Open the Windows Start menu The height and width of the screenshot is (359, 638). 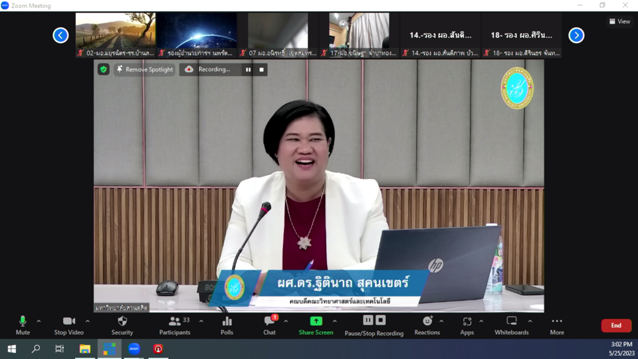point(12,349)
